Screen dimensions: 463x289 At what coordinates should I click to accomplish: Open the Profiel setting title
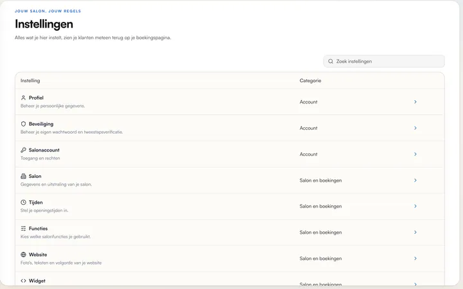(36, 98)
